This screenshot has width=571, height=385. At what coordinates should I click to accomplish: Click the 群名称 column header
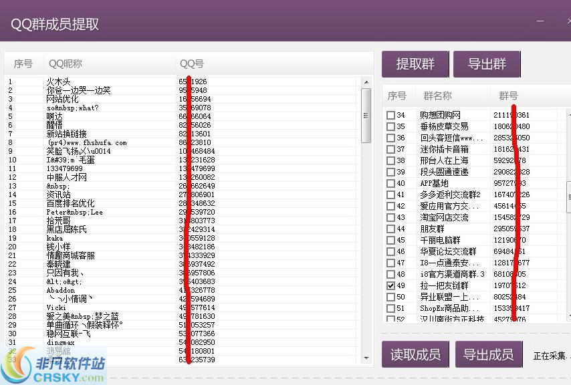pyautogui.click(x=438, y=96)
